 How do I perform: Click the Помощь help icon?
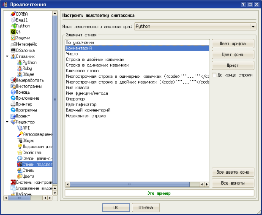point(13,92)
